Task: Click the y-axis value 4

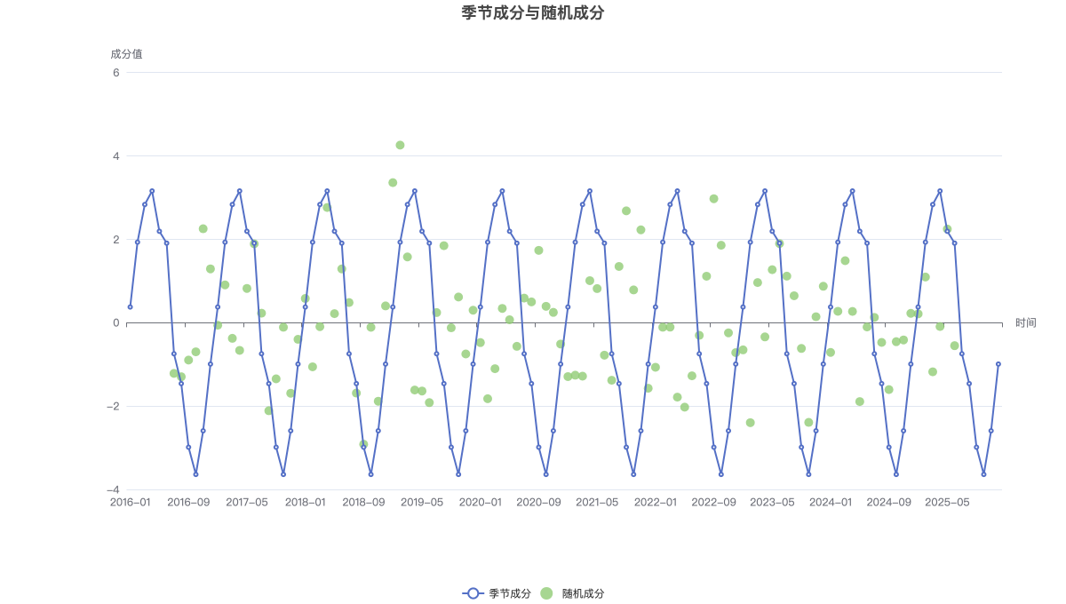Action: click(x=116, y=155)
